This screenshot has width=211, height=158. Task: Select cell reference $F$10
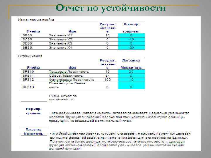(x=28, y=71)
